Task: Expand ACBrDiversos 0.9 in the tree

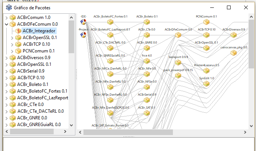Action: click(x=7, y=58)
